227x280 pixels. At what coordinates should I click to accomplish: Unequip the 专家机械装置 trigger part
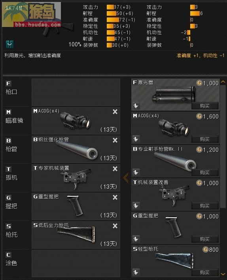point(115,169)
